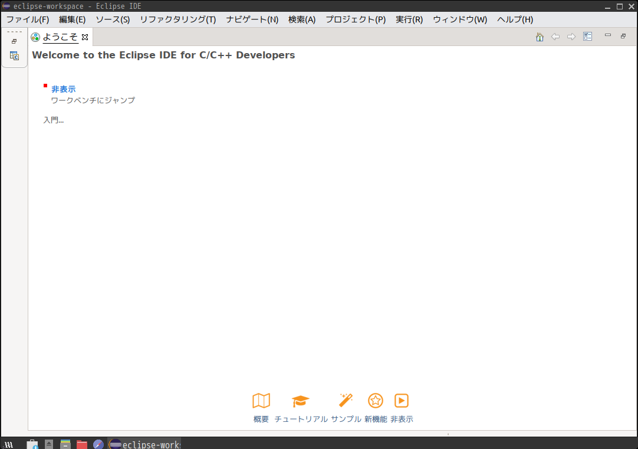638x449 pixels.
Task: Open the 検索(A) menu
Action: tap(302, 19)
